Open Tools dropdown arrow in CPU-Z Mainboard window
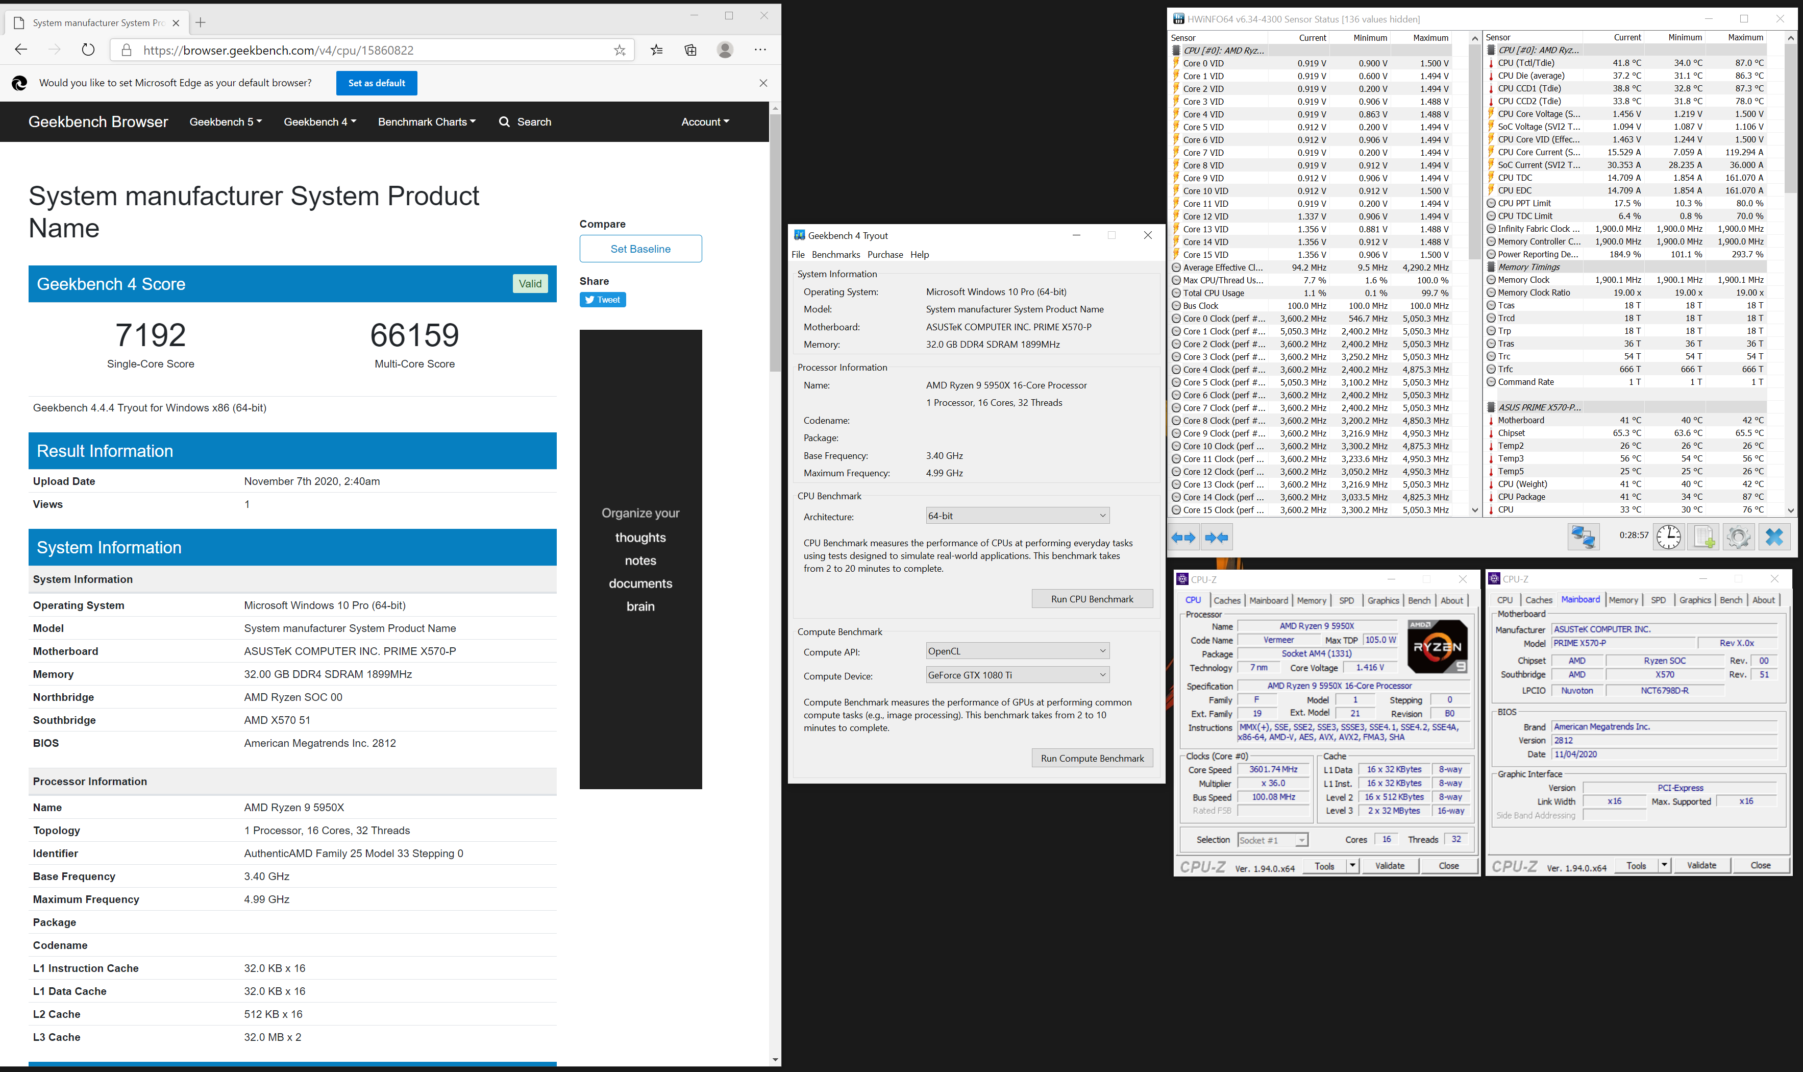 click(x=1664, y=865)
